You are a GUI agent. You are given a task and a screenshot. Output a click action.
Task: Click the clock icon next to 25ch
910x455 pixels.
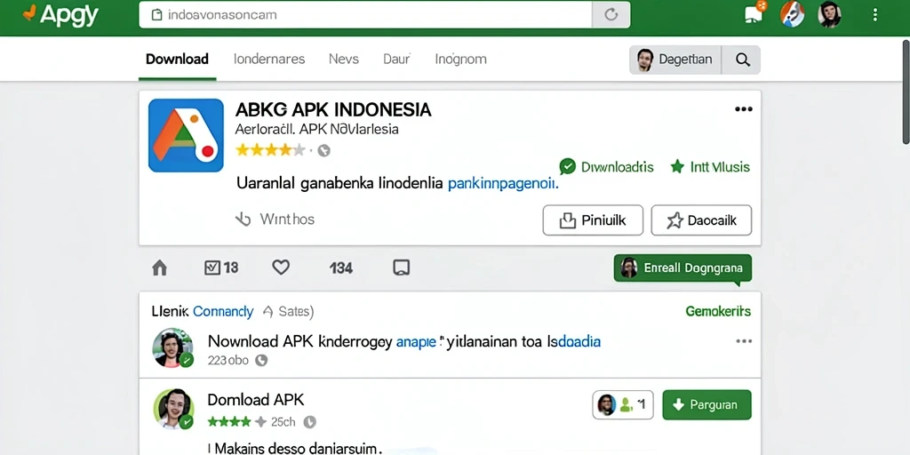click(x=310, y=422)
